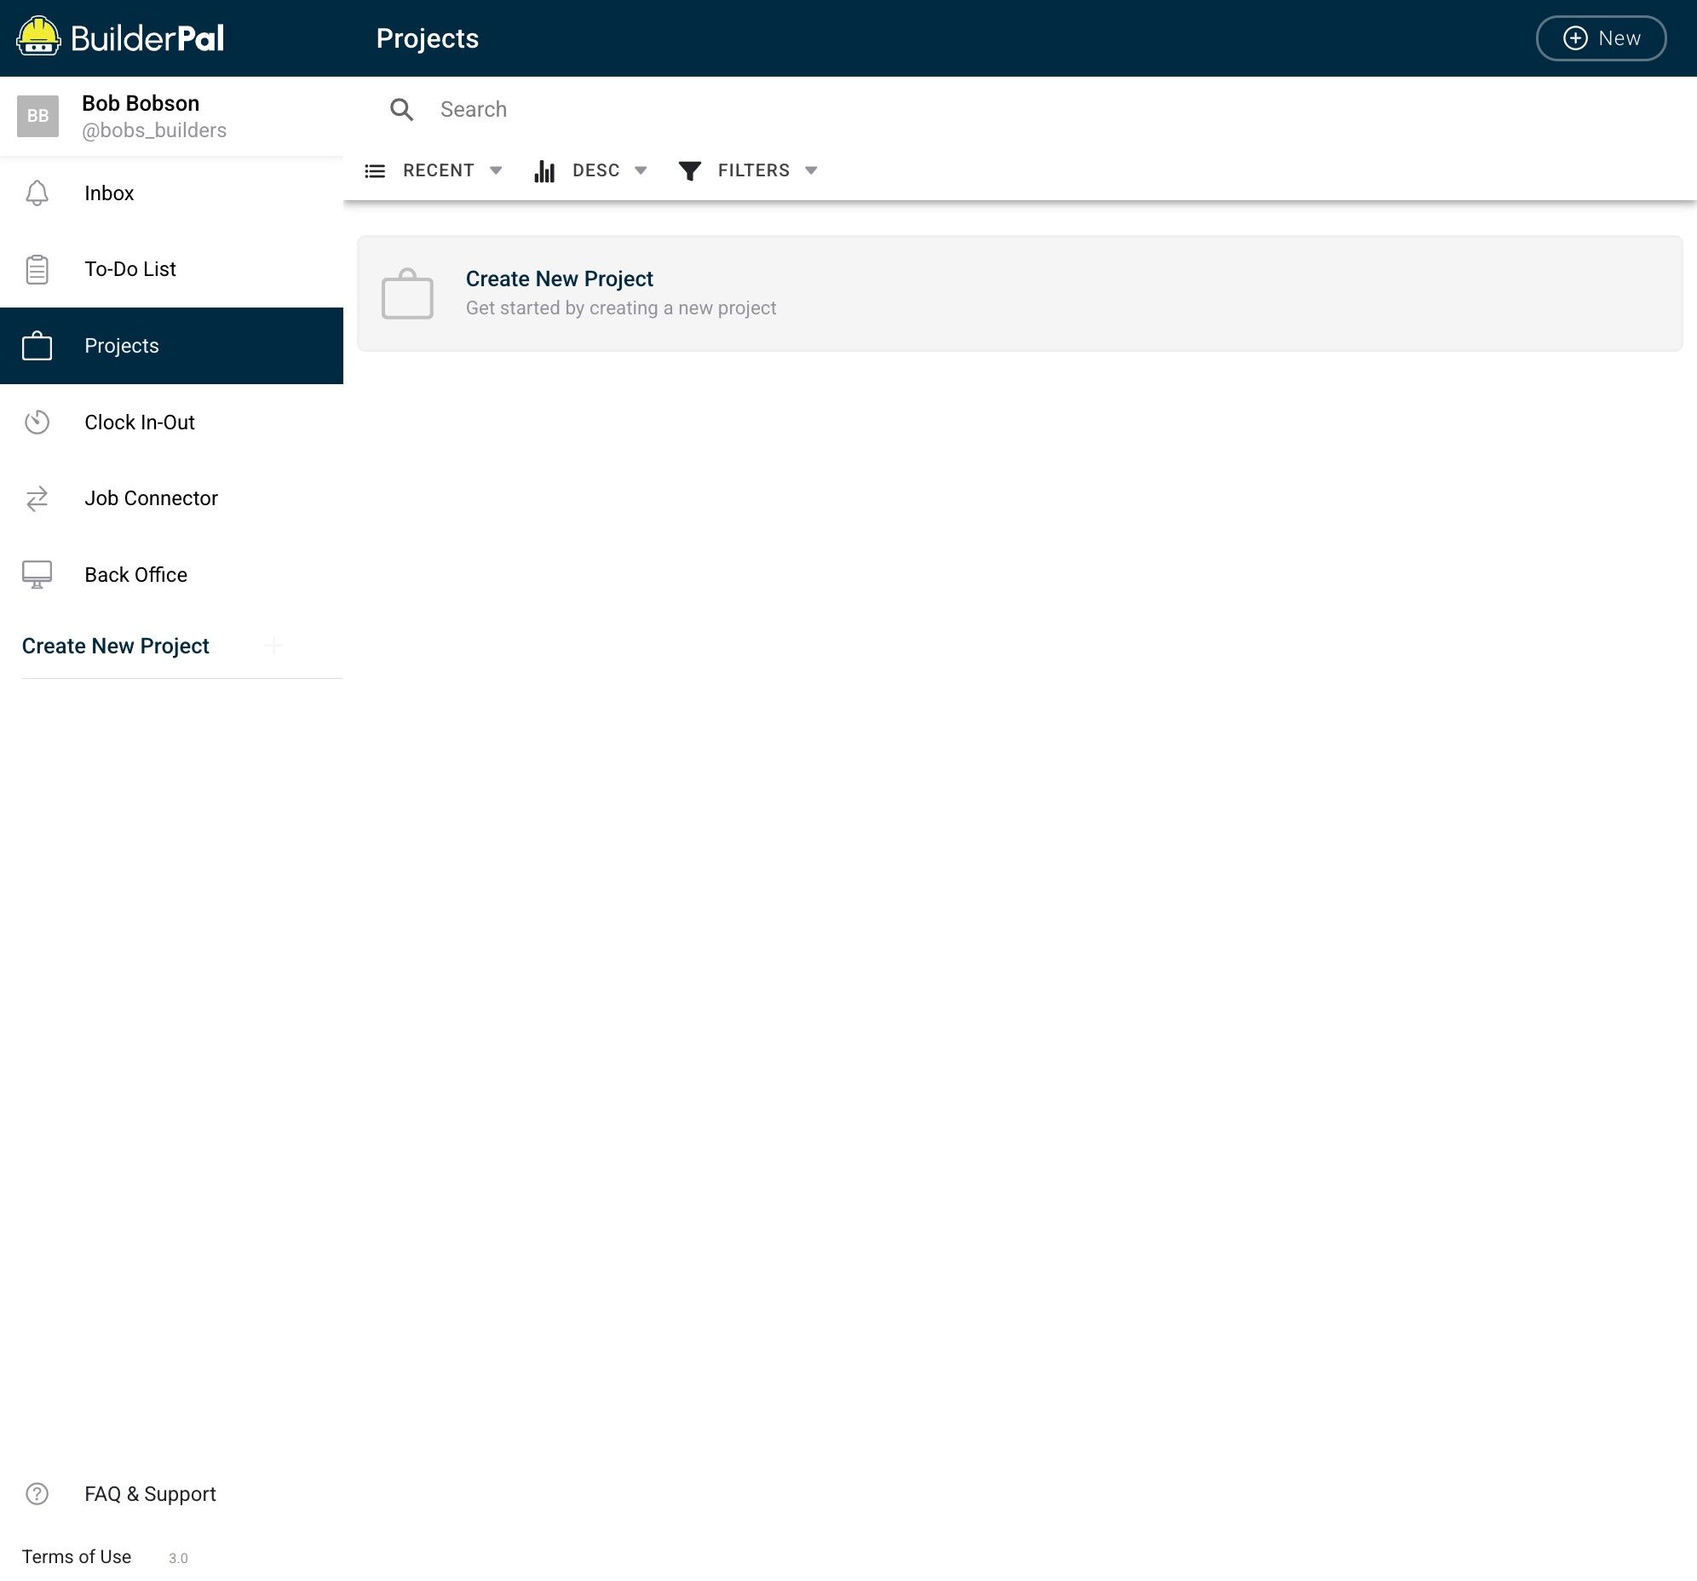Click the BuilderPal hard hat logo
The width and height of the screenshot is (1697, 1581).
[x=38, y=37]
